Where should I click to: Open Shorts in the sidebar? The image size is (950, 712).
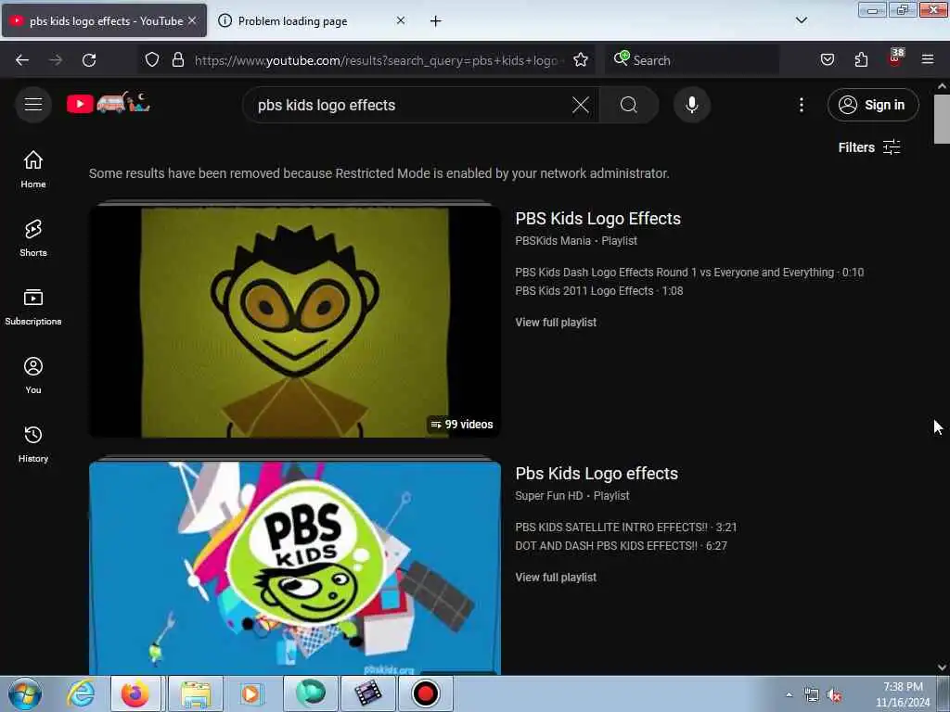(x=33, y=238)
